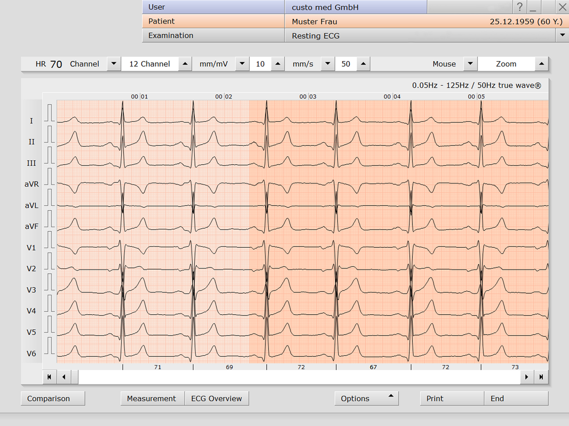Click the Resting ECG examination field
Screen dimensions: 569x426
[420, 35]
